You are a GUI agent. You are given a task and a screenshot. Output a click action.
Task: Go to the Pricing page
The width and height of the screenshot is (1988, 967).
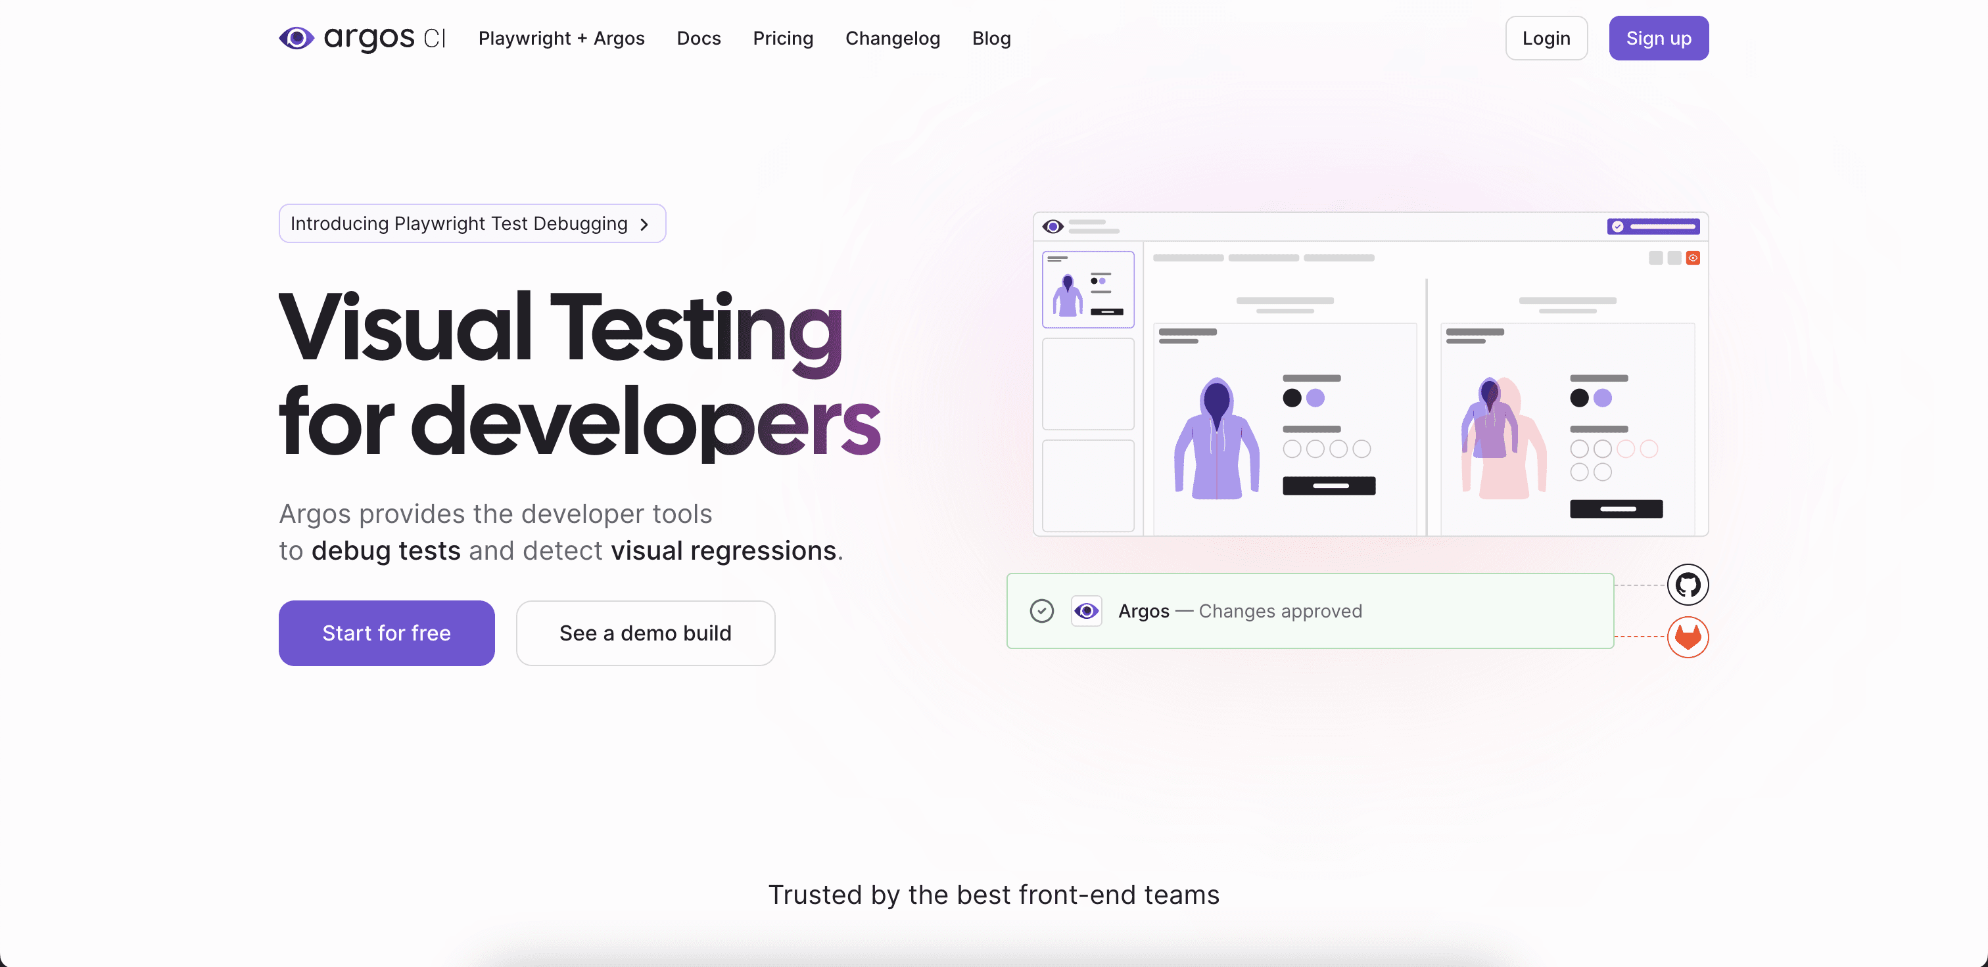coord(782,38)
